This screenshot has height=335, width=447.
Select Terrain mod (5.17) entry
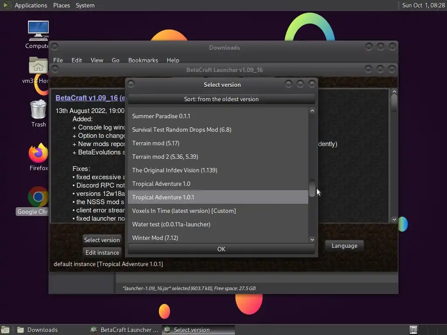tap(218, 143)
